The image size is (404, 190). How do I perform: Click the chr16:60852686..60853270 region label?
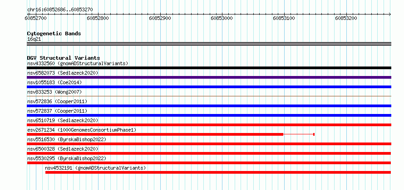point(60,10)
